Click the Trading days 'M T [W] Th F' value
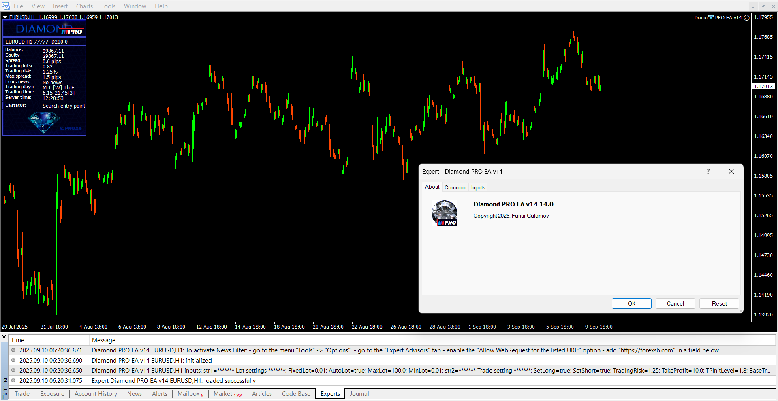The height and width of the screenshot is (401, 778). pyautogui.click(x=58, y=88)
